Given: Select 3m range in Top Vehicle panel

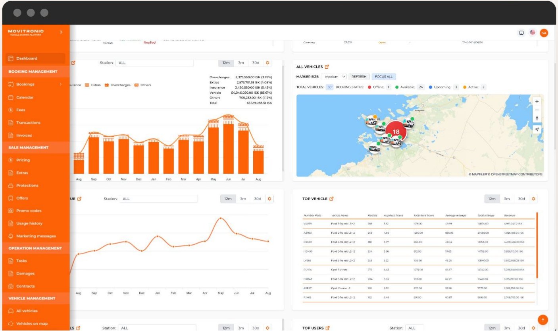Looking at the screenshot, I should click(507, 199).
